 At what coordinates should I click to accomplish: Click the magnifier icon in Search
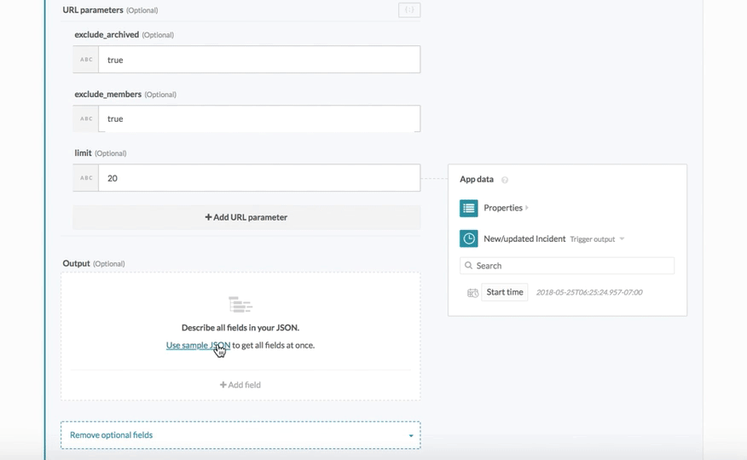469,266
